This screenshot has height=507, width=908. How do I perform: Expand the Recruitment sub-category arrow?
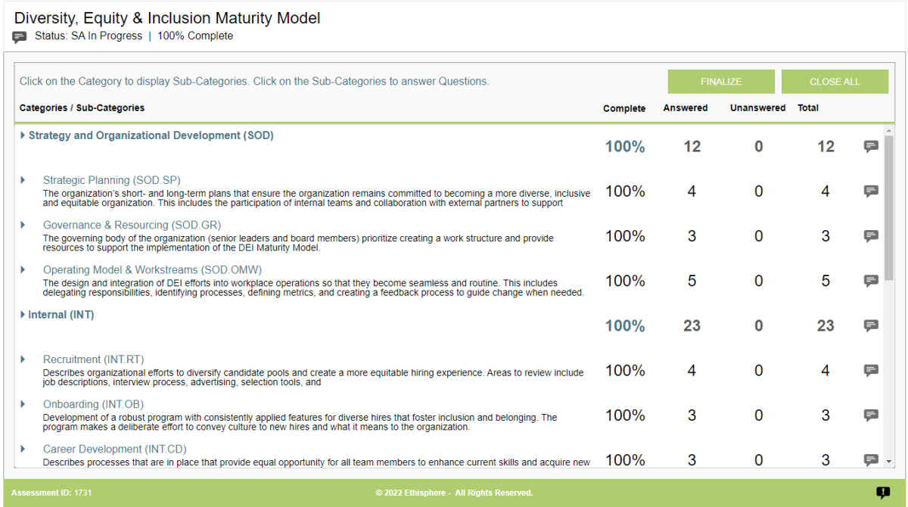pyautogui.click(x=23, y=359)
